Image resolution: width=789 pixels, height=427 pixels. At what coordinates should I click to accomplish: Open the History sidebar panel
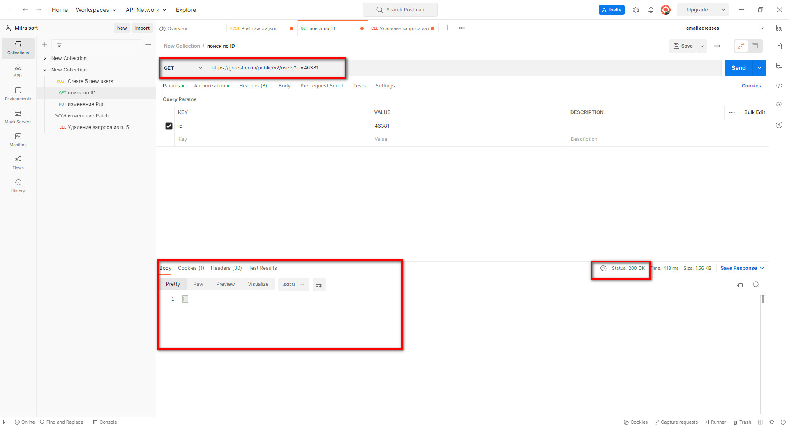tap(18, 186)
